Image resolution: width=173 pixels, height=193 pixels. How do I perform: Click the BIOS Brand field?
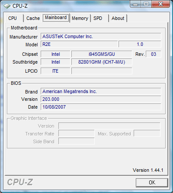pyautogui.click(x=101, y=91)
